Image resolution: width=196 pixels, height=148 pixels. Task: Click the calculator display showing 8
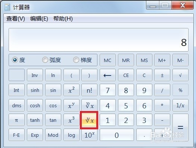pyautogui.click(x=99, y=40)
